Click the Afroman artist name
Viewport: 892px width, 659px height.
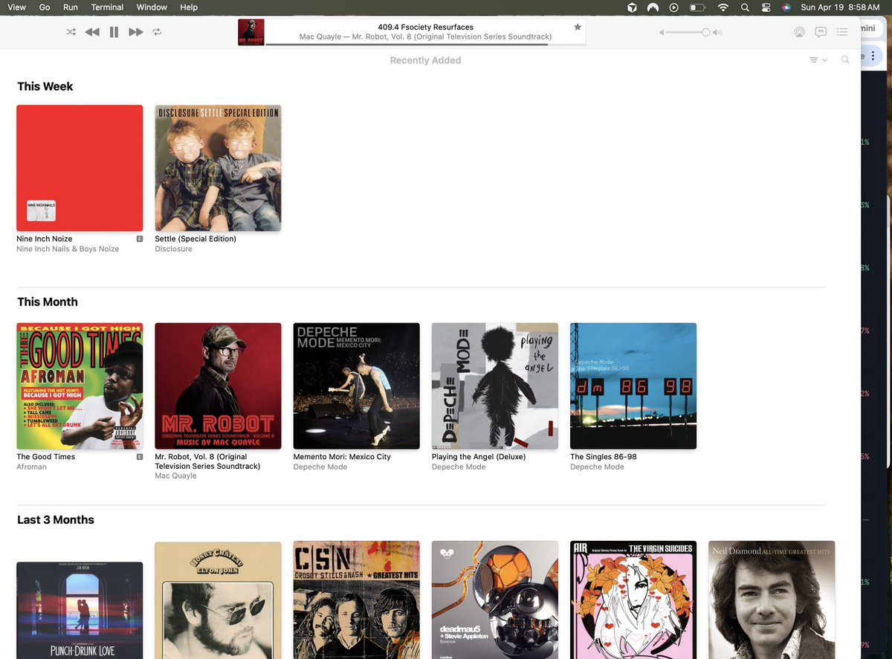[x=32, y=467]
